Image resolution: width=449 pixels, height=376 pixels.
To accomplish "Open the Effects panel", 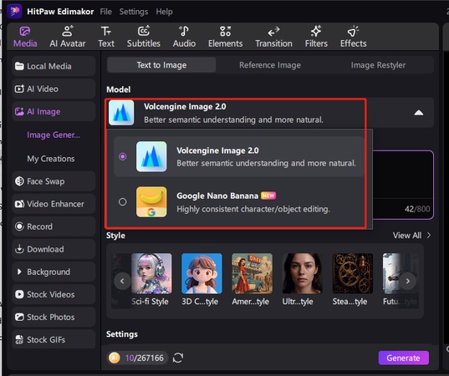I will (x=353, y=37).
